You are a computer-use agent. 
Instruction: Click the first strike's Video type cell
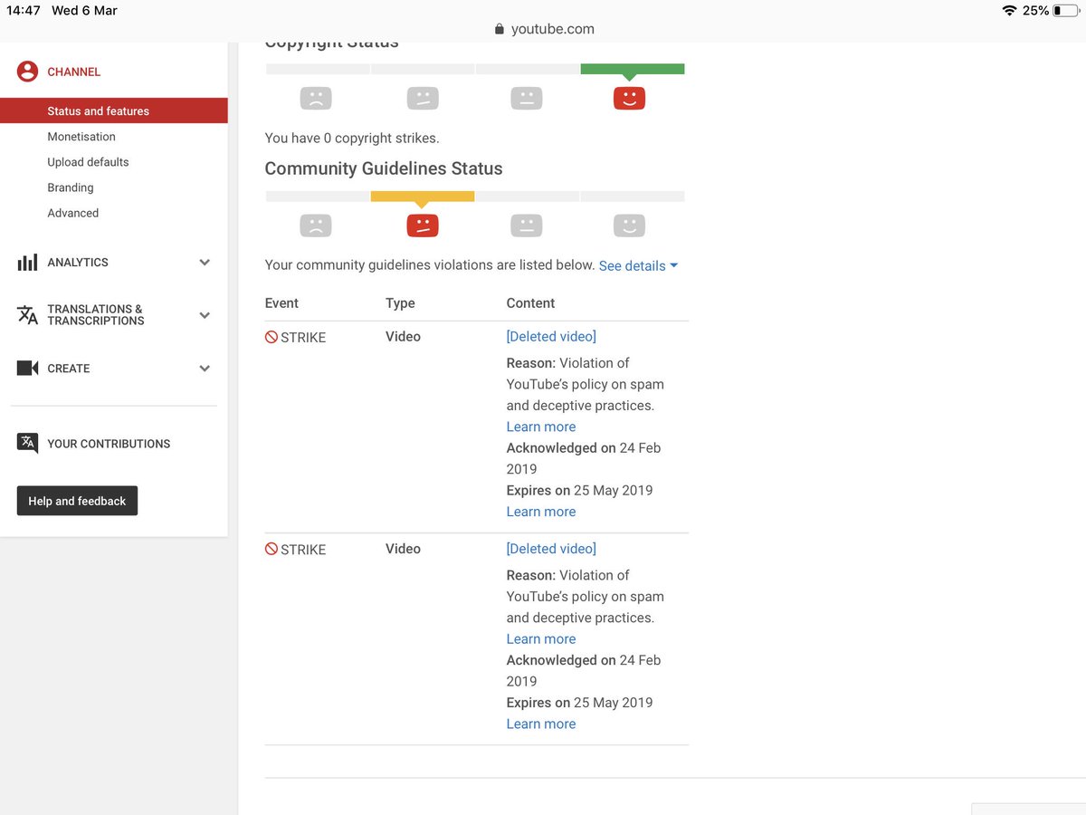click(403, 336)
